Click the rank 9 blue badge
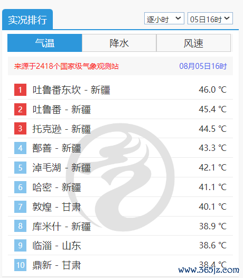The width and height of the screenshot is (243, 278). click(21, 245)
